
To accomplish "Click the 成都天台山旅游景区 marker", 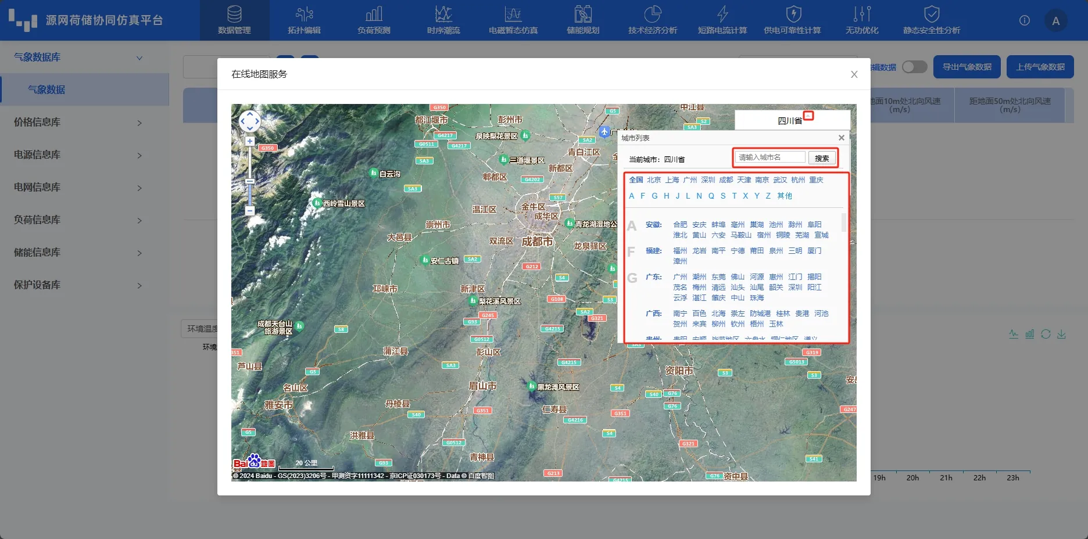I will (299, 326).
